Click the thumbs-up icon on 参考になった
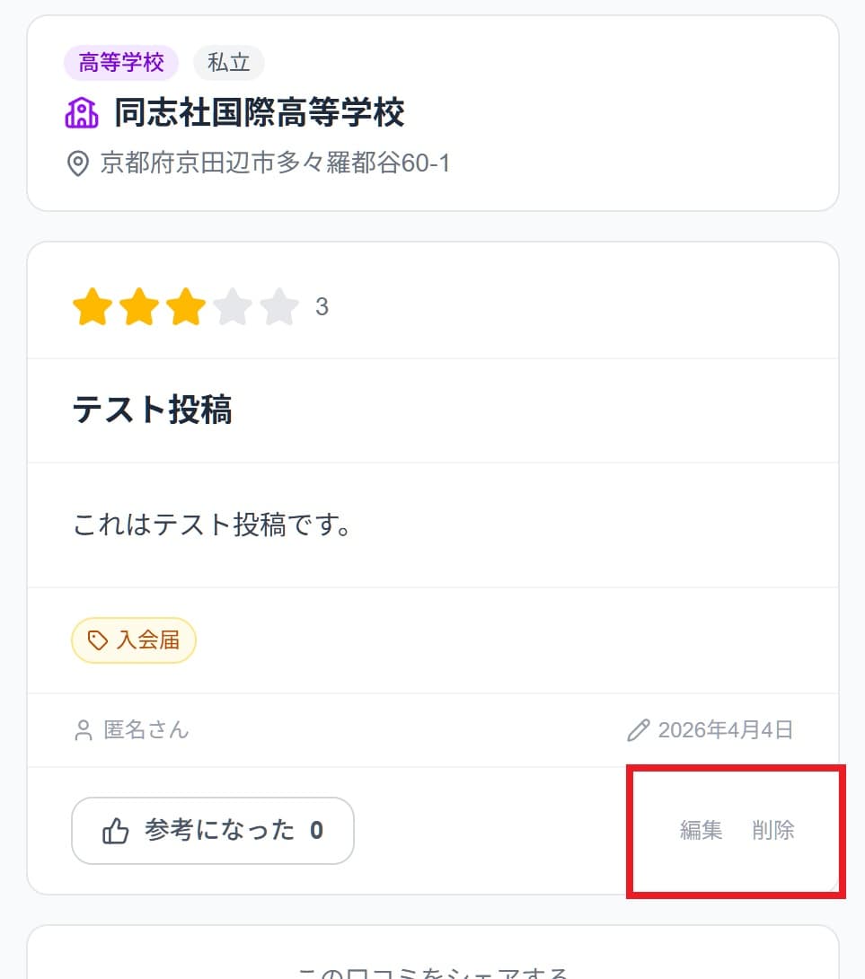 pos(118,831)
